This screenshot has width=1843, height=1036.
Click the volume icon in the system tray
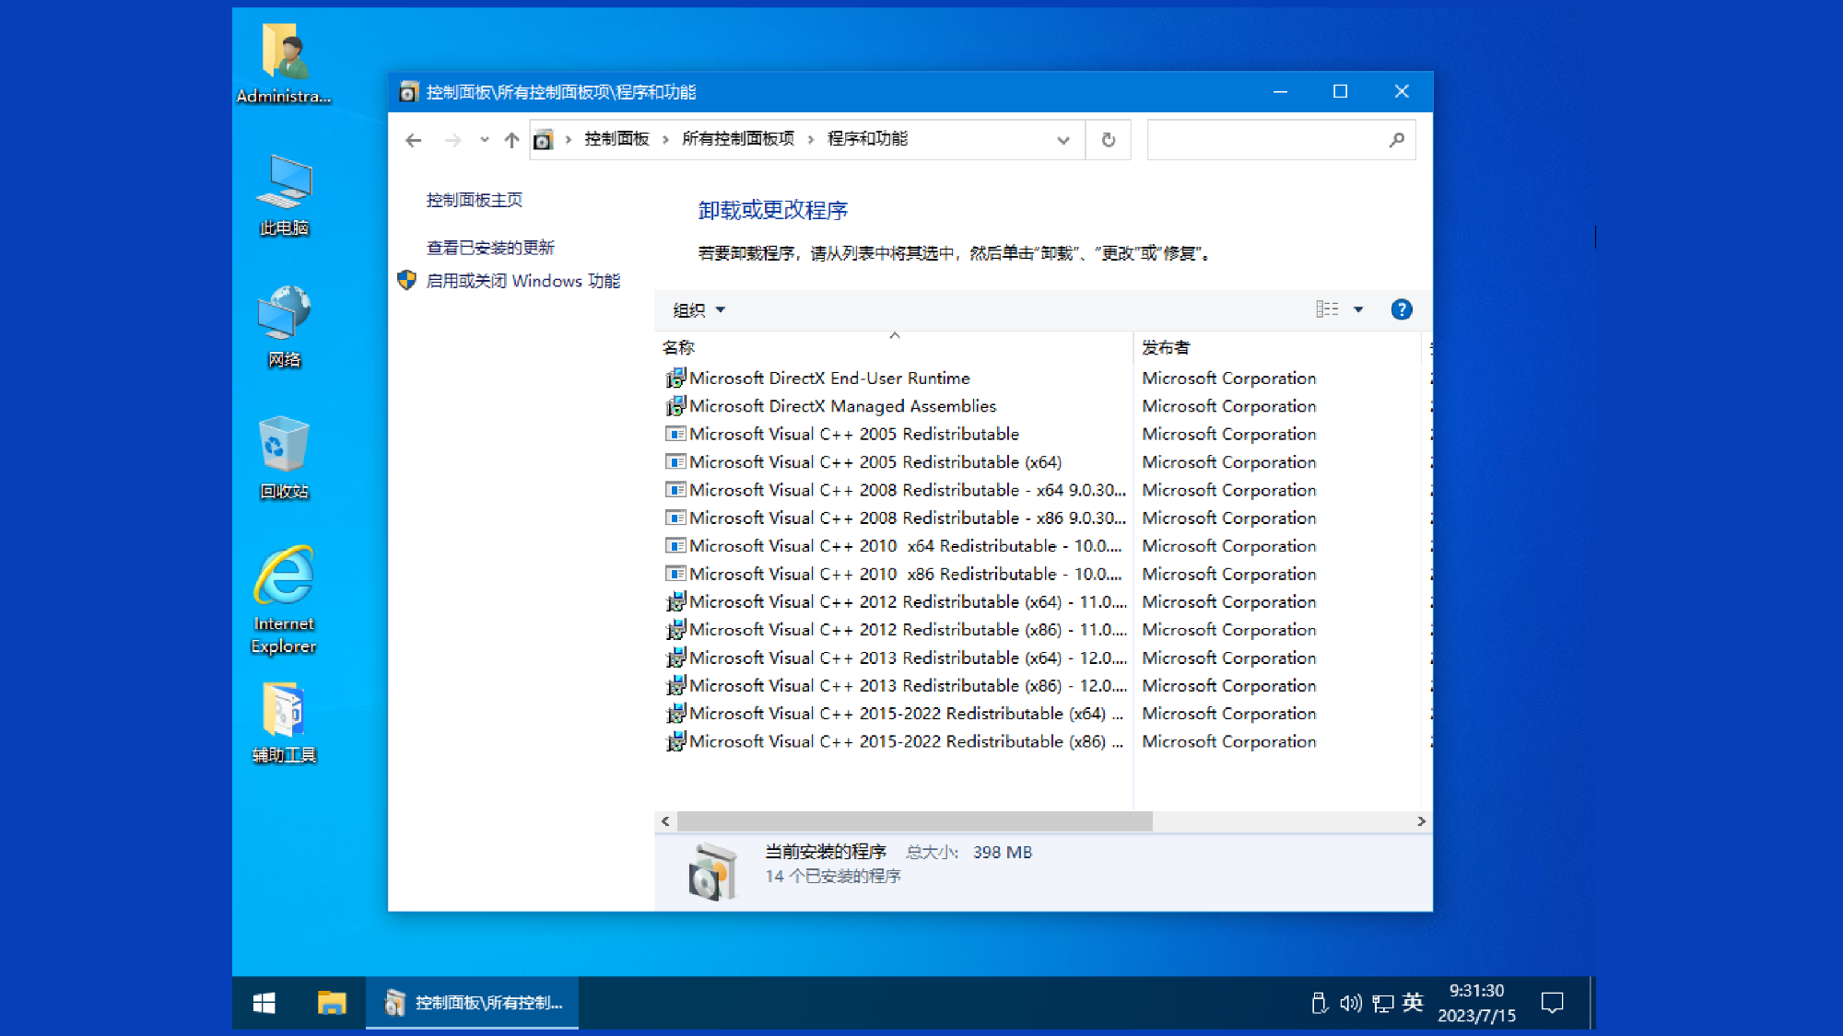(x=1349, y=1003)
